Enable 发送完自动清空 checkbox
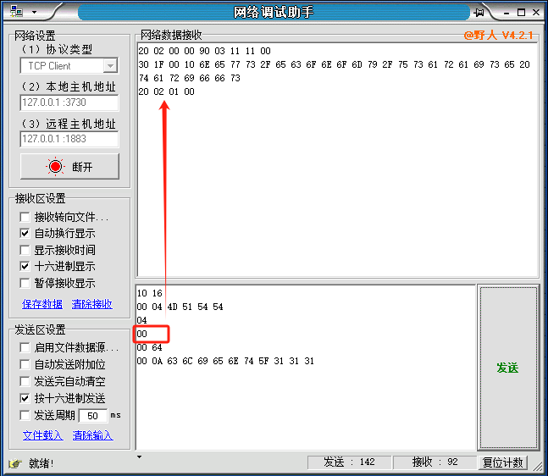This screenshot has height=476, width=548. coord(25,381)
